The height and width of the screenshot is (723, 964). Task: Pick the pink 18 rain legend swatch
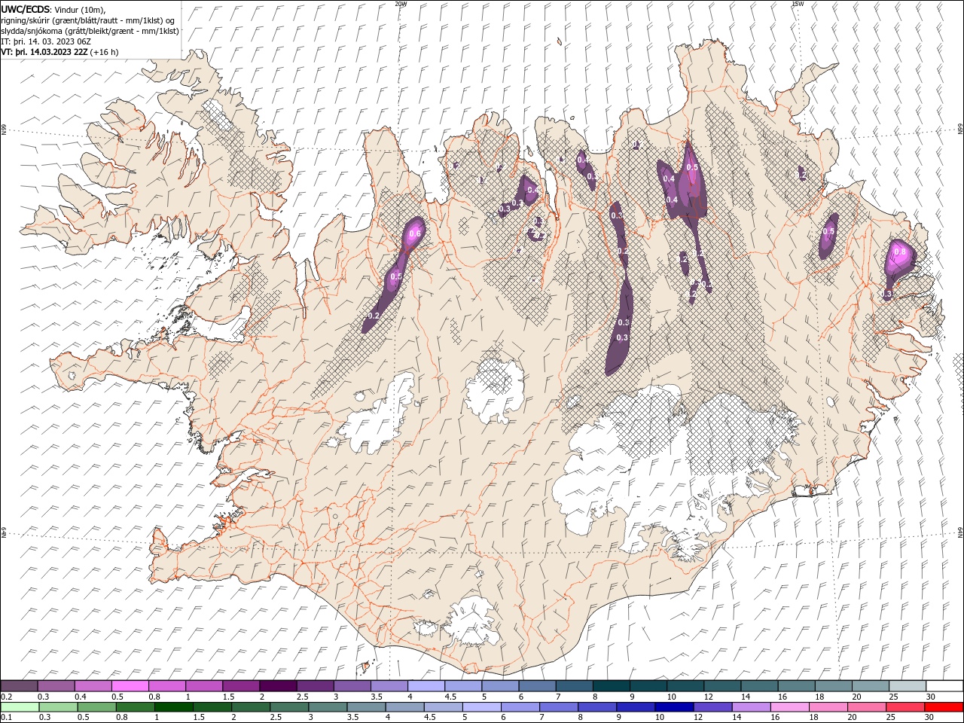click(x=828, y=707)
